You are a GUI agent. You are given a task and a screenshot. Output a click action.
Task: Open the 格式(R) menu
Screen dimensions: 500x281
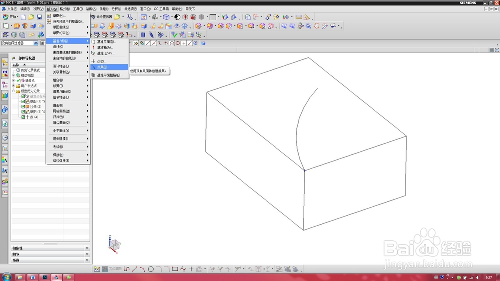[64, 9]
